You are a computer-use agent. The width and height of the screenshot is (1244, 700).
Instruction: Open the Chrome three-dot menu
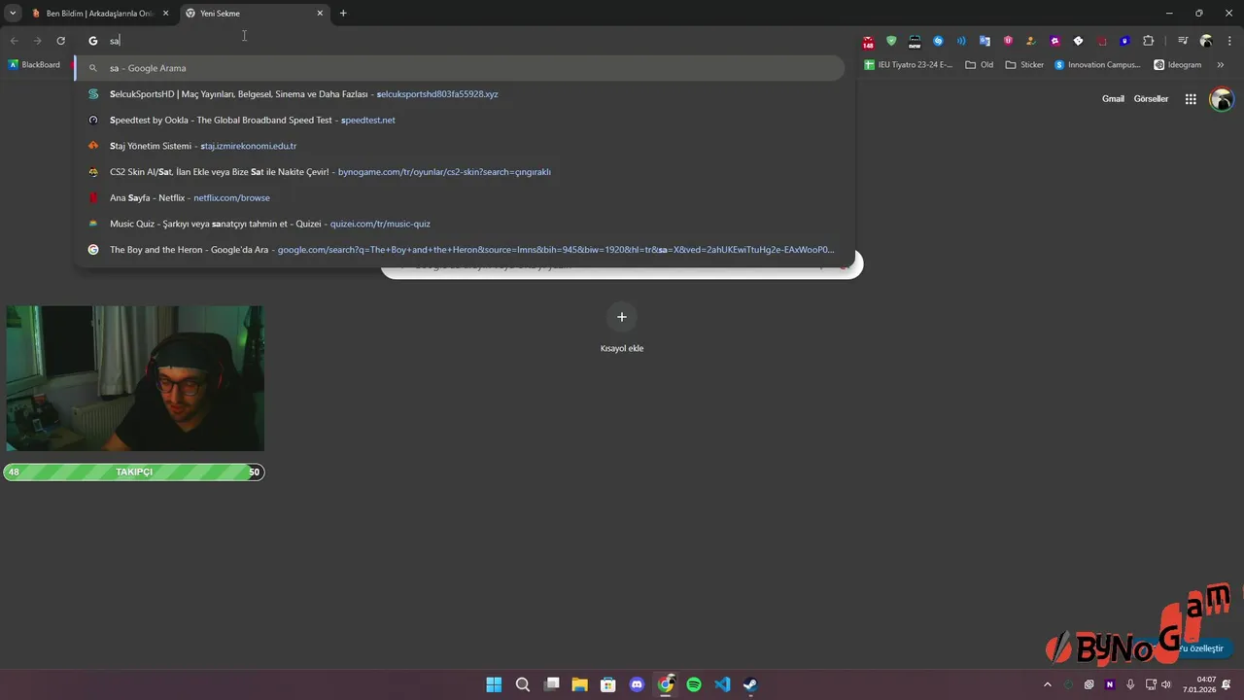pos(1229,41)
